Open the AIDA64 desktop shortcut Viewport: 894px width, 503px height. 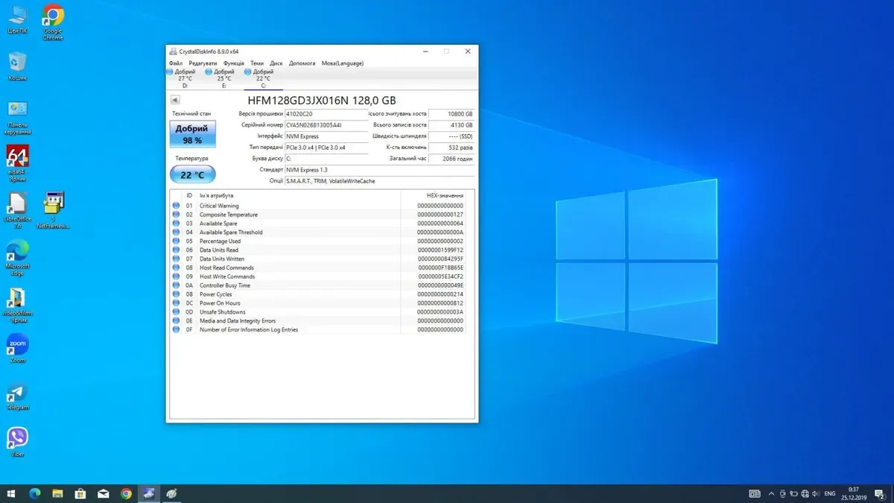[x=17, y=157]
